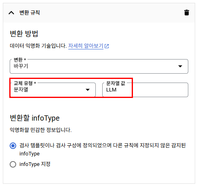Select the infoType 지정 radio button
The height and width of the screenshot is (187, 198).
point(13,164)
